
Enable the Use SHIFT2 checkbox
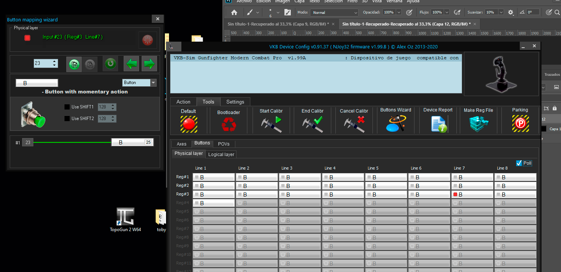[67, 119]
